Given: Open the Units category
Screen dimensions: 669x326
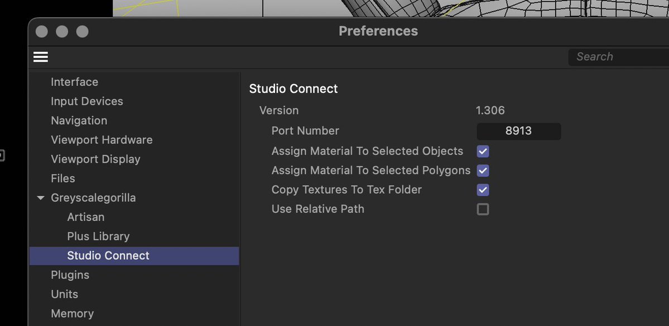Looking at the screenshot, I should click(x=64, y=294).
